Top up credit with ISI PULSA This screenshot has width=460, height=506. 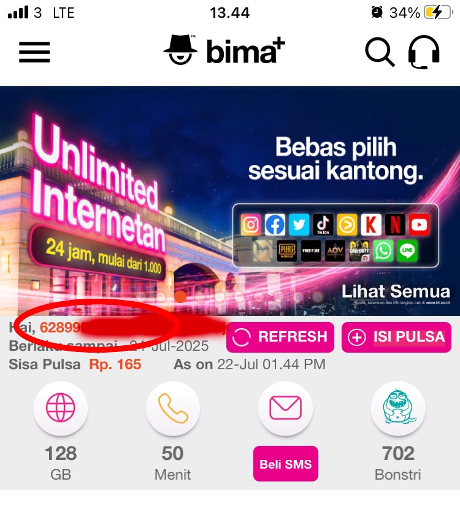click(x=396, y=337)
